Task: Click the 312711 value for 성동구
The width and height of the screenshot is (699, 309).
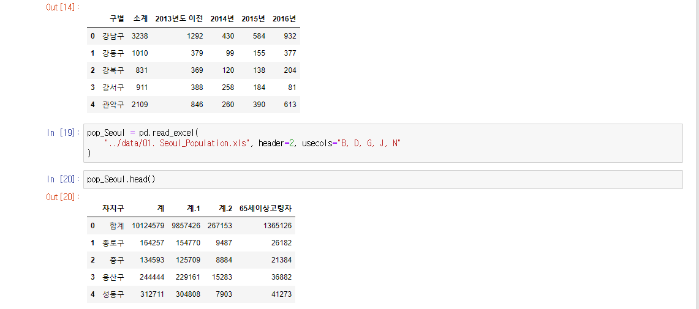Action: click(153, 294)
